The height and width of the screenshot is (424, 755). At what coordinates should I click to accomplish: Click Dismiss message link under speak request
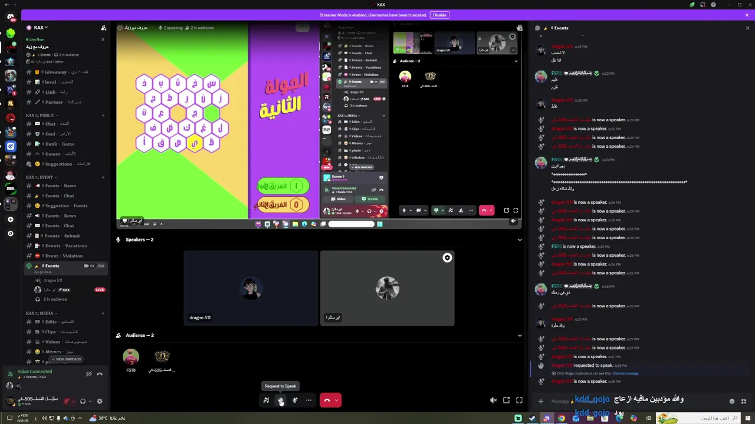tap(625, 373)
